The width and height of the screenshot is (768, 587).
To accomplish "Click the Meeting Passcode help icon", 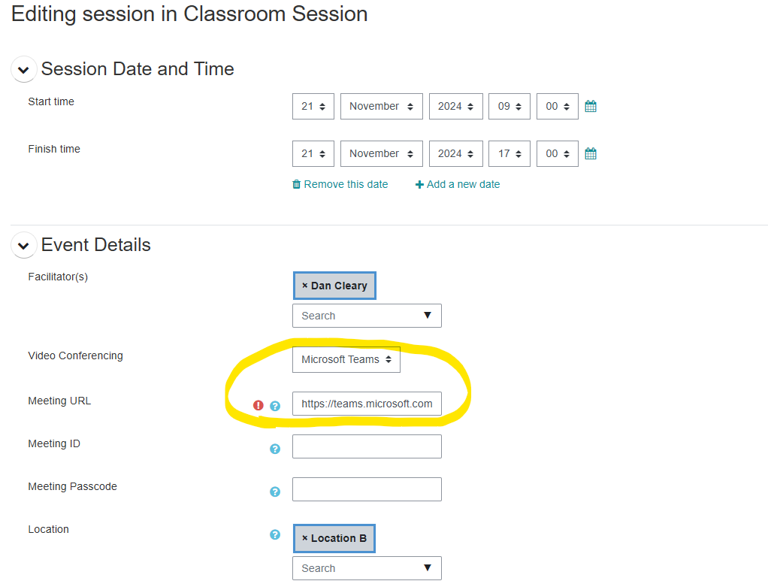I will coord(275,492).
